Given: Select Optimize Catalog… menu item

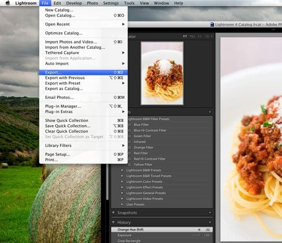Looking at the screenshot, I should [x=84, y=33].
